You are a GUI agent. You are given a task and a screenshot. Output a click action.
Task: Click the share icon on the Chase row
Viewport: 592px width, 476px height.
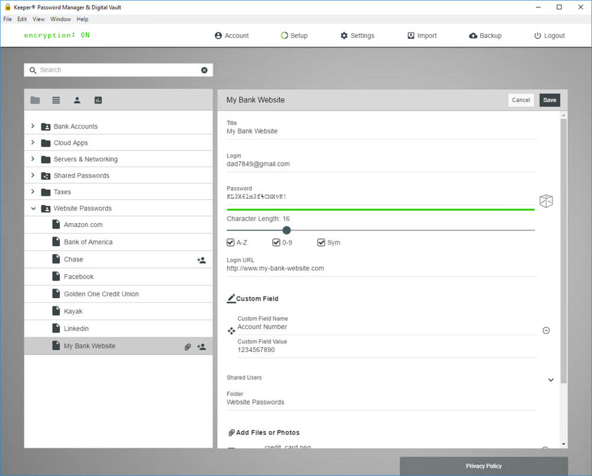(202, 260)
